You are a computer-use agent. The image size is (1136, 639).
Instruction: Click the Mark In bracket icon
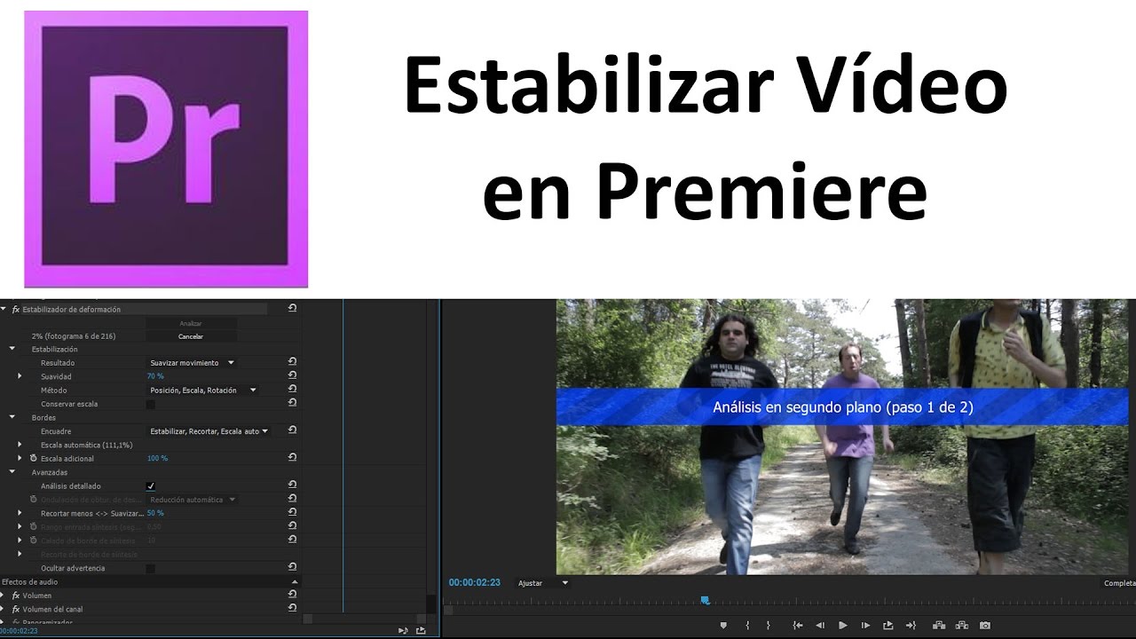click(747, 625)
